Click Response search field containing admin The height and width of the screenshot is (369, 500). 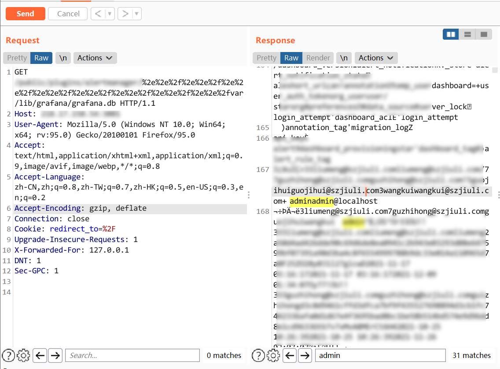pyautogui.click(x=380, y=355)
